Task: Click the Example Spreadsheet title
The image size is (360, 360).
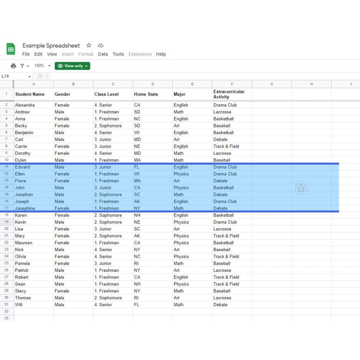Action: [51, 45]
